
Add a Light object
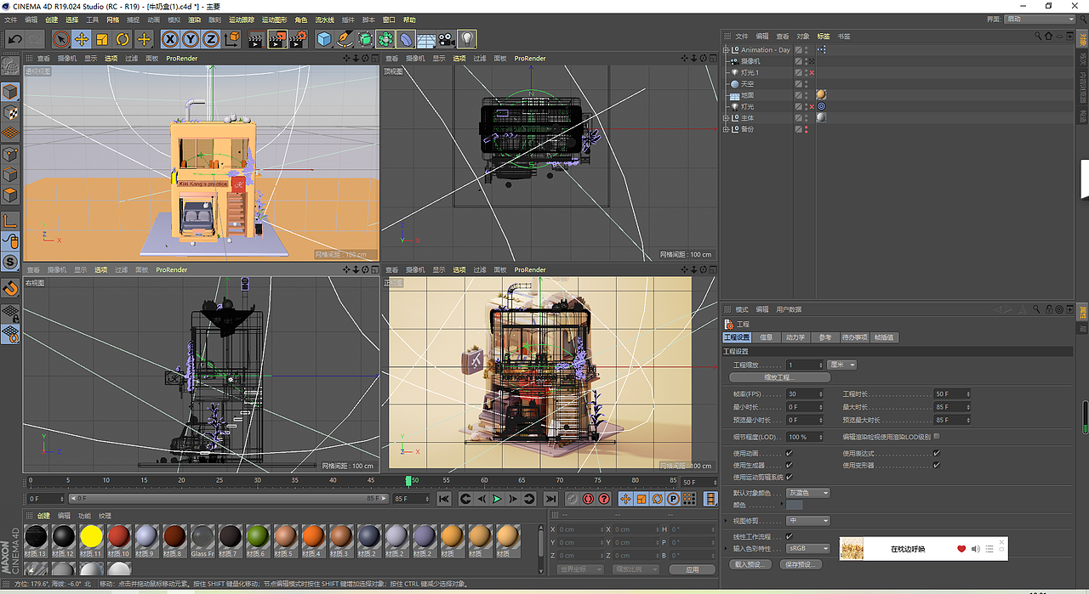[467, 39]
